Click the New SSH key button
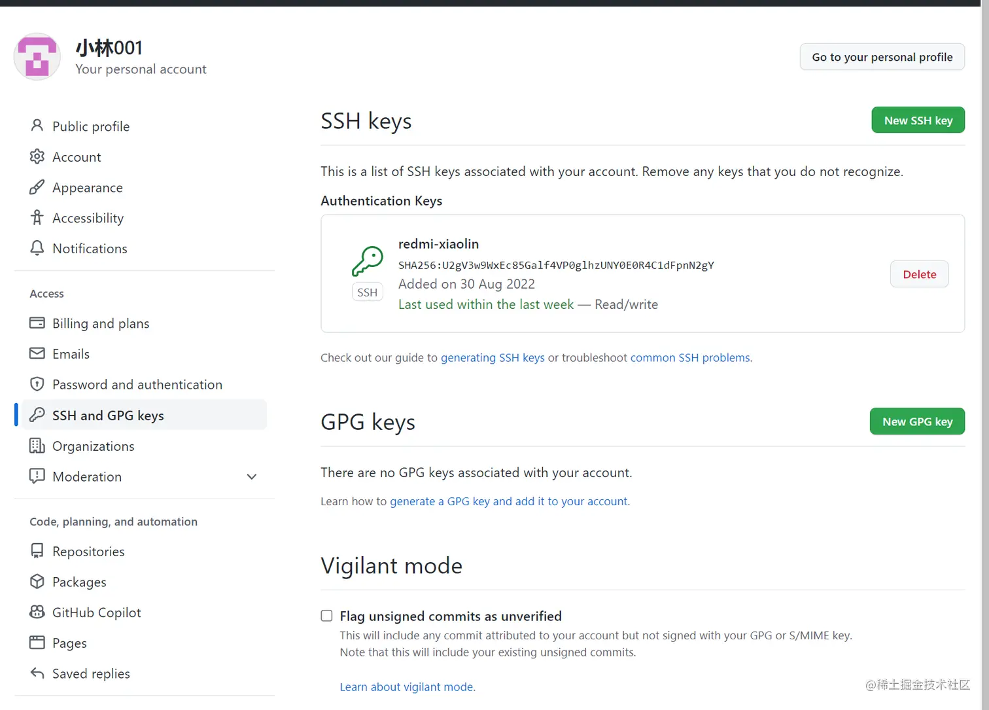989x710 pixels. click(918, 120)
